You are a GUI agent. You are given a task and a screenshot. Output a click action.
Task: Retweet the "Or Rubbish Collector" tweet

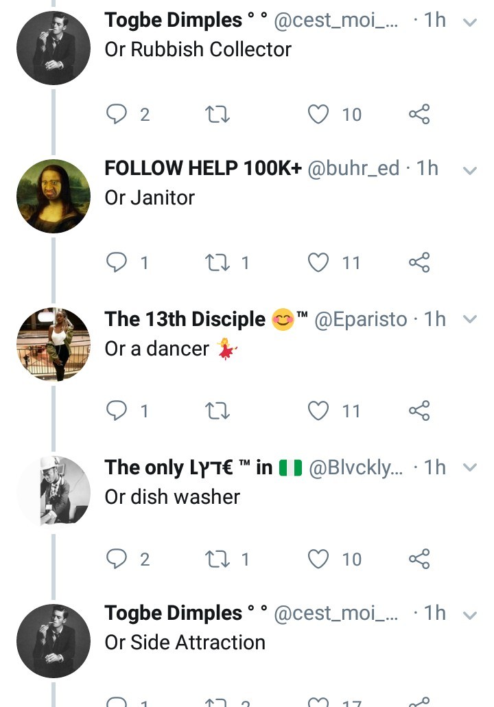[217, 114]
